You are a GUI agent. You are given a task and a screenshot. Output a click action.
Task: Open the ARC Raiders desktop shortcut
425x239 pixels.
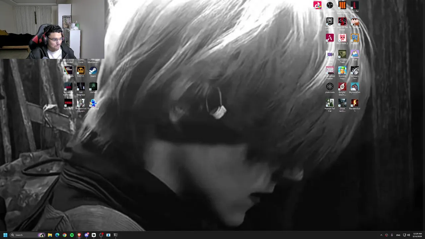68,72
